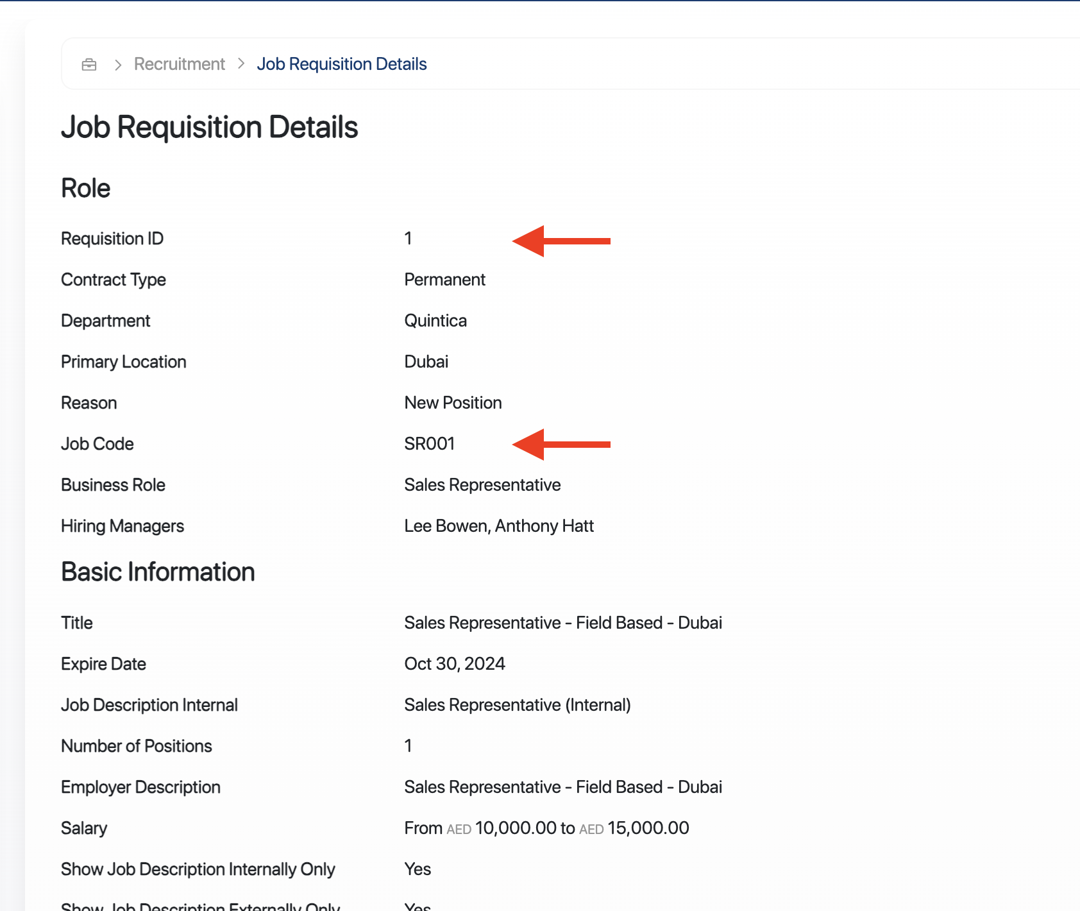Click Show Job Description Internally Only label
This screenshot has width=1080, height=911.
[x=198, y=869]
